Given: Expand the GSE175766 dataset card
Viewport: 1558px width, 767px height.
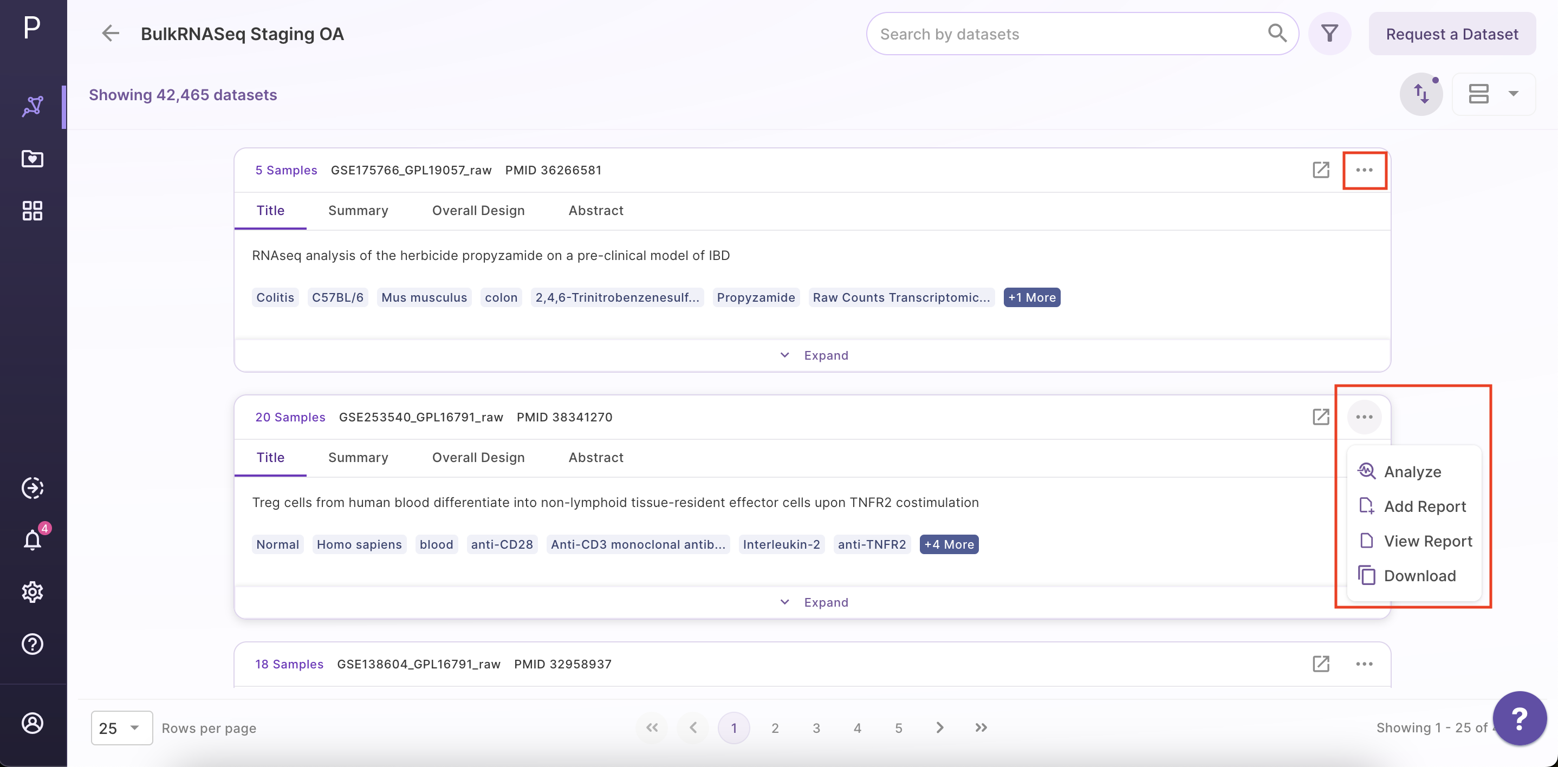Looking at the screenshot, I should pos(813,355).
